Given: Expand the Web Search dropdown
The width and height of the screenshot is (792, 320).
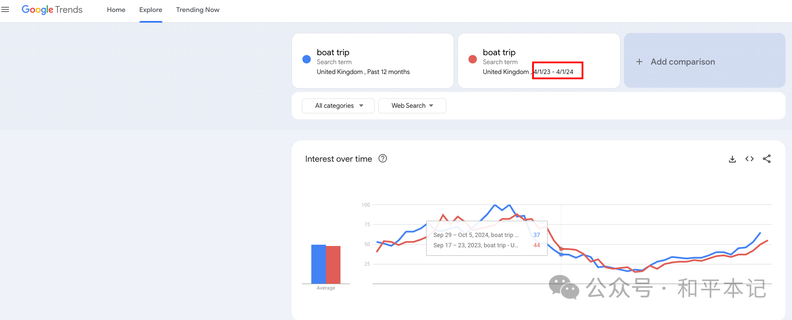Looking at the screenshot, I should 412,106.
